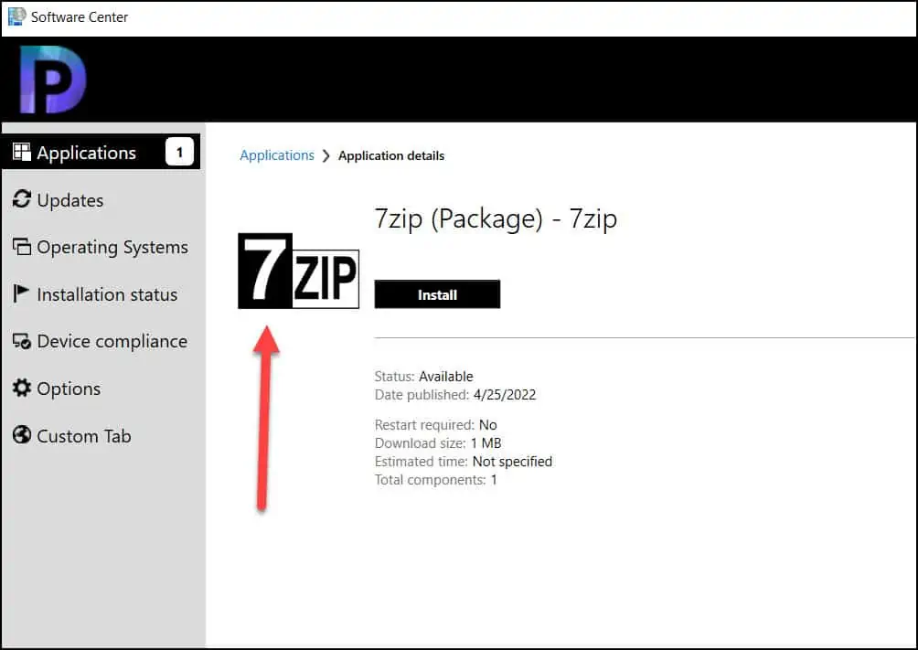918x650 pixels.
Task: Click the "Restart required: No" text
Action: coord(436,424)
